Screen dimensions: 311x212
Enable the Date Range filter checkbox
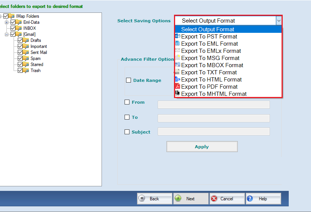tap(129, 80)
